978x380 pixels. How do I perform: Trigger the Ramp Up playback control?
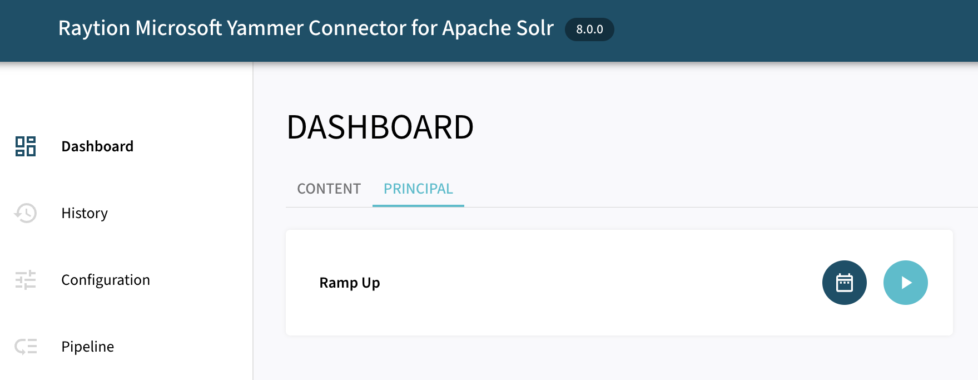coord(906,282)
